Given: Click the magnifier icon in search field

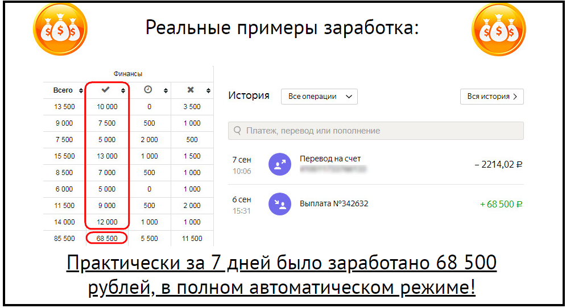Looking at the screenshot, I should (x=237, y=131).
